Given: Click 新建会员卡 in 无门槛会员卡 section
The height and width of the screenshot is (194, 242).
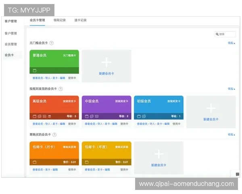Looking at the screenshot, I should pos(106,74).
